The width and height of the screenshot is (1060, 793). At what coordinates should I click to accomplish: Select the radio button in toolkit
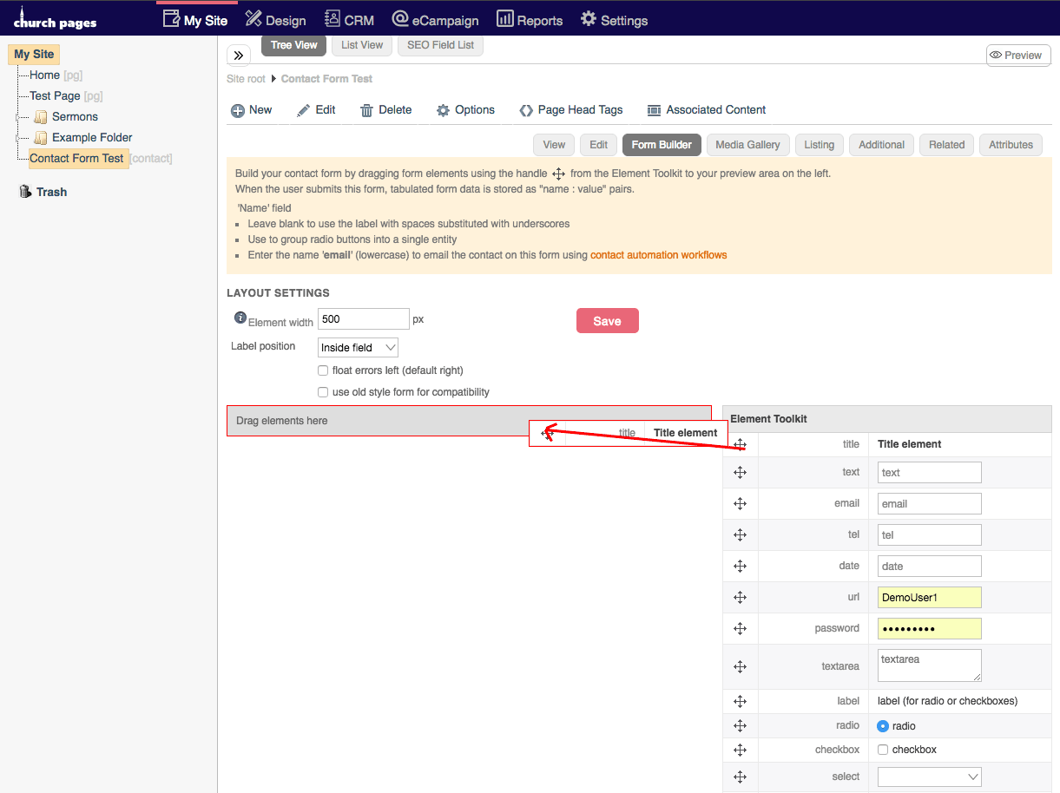(x=883, y=726)
